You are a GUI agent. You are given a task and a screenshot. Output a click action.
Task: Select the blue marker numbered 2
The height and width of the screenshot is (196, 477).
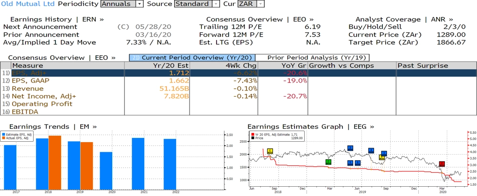point(350,148)
